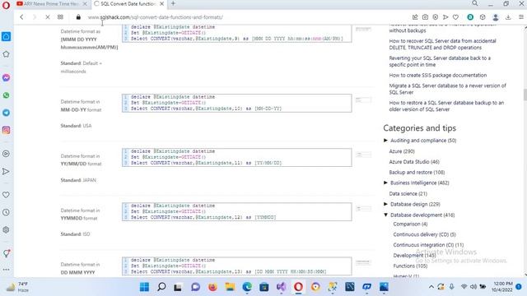Open 'Reverting your SQL Server database' link
The image size is (527, 296).
pyautogui.click(x=440, y=62)
